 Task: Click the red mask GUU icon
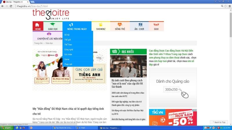[156, 25]
